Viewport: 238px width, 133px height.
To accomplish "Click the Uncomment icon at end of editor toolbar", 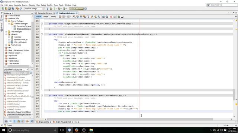I will 122,17.
